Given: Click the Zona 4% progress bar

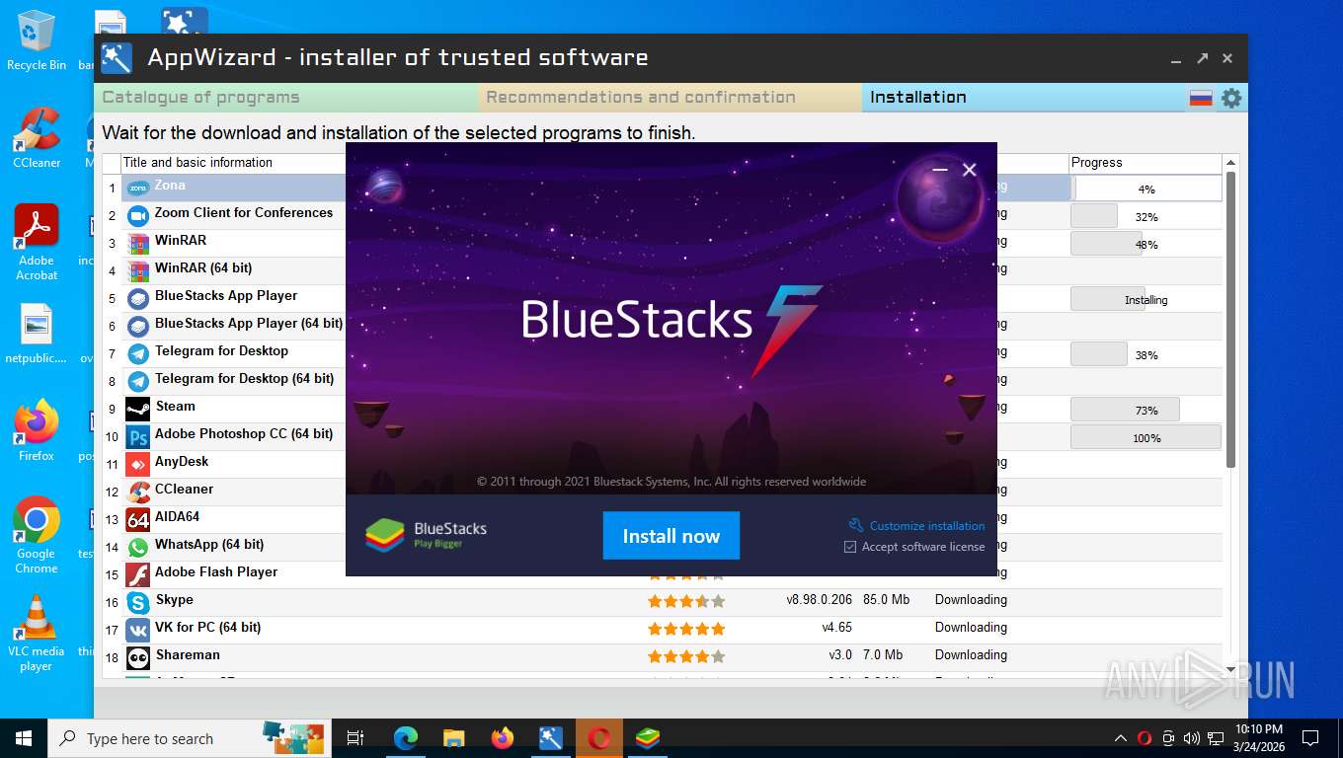Looking at the screenshot, I should pos(1146,189).
